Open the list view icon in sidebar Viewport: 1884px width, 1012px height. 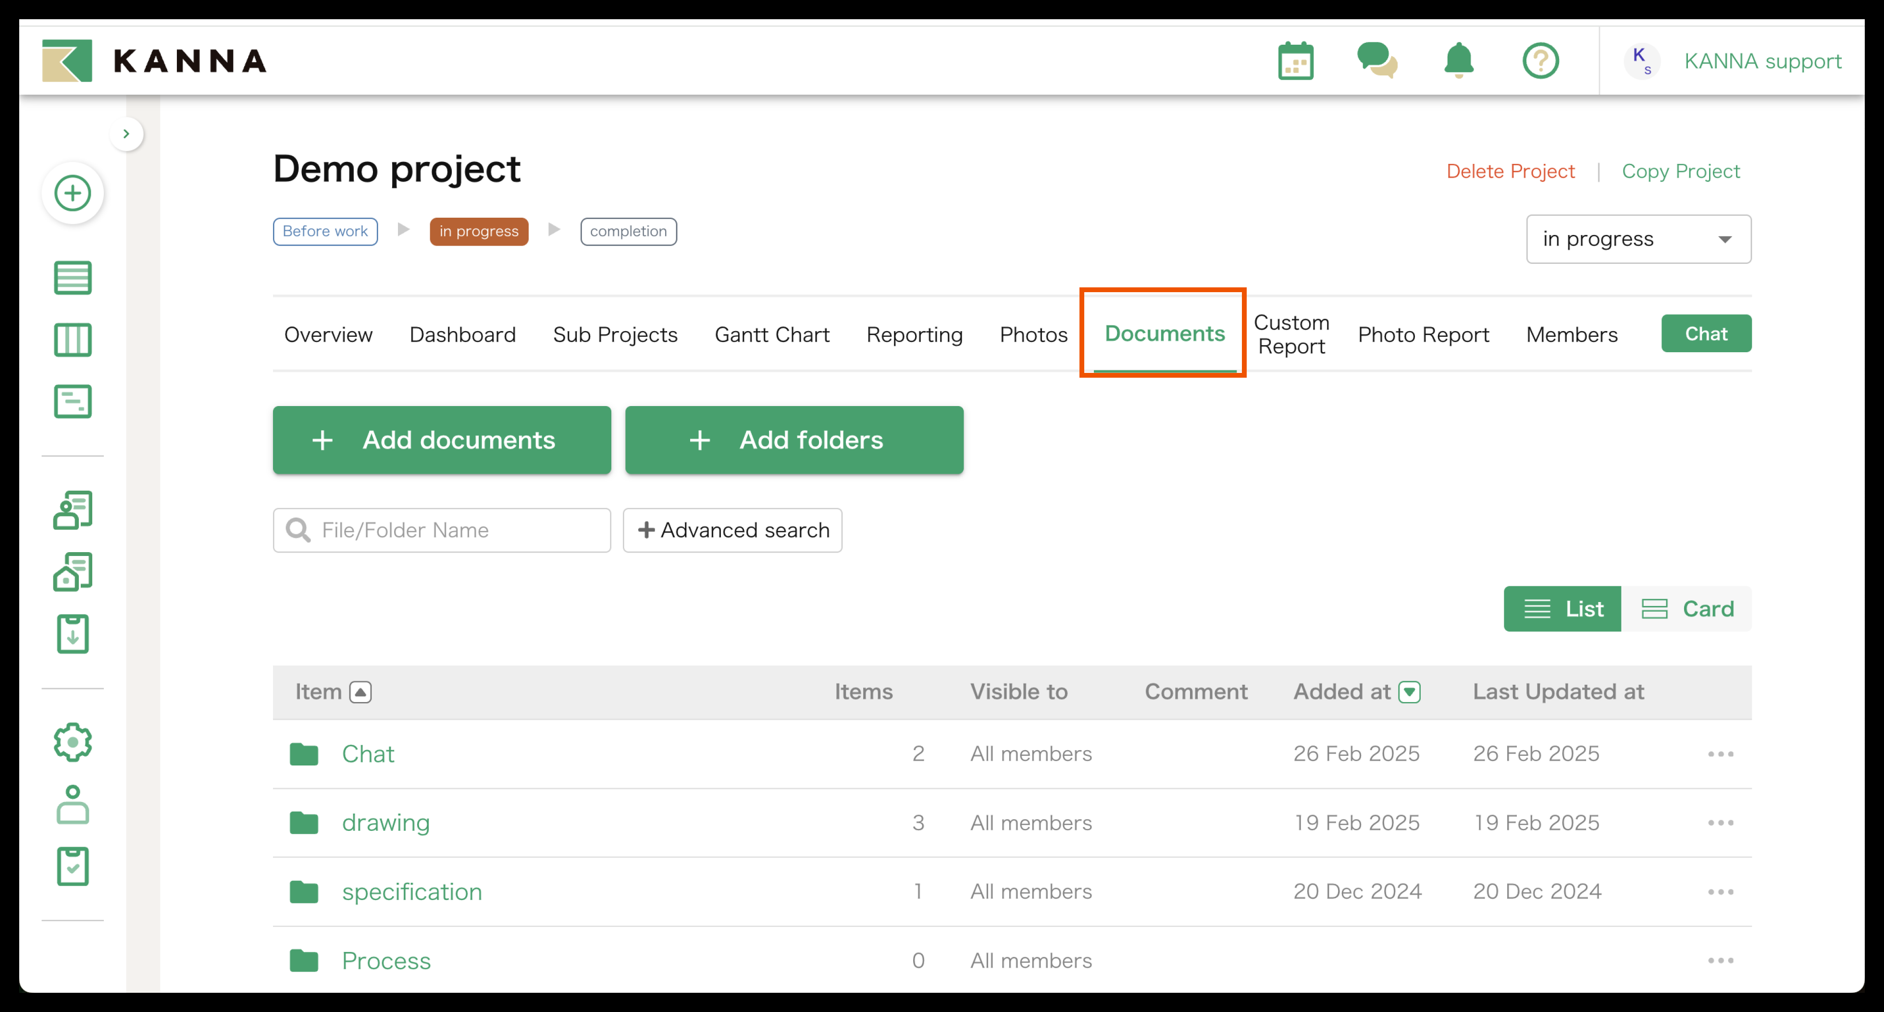[x=73, y=278]
